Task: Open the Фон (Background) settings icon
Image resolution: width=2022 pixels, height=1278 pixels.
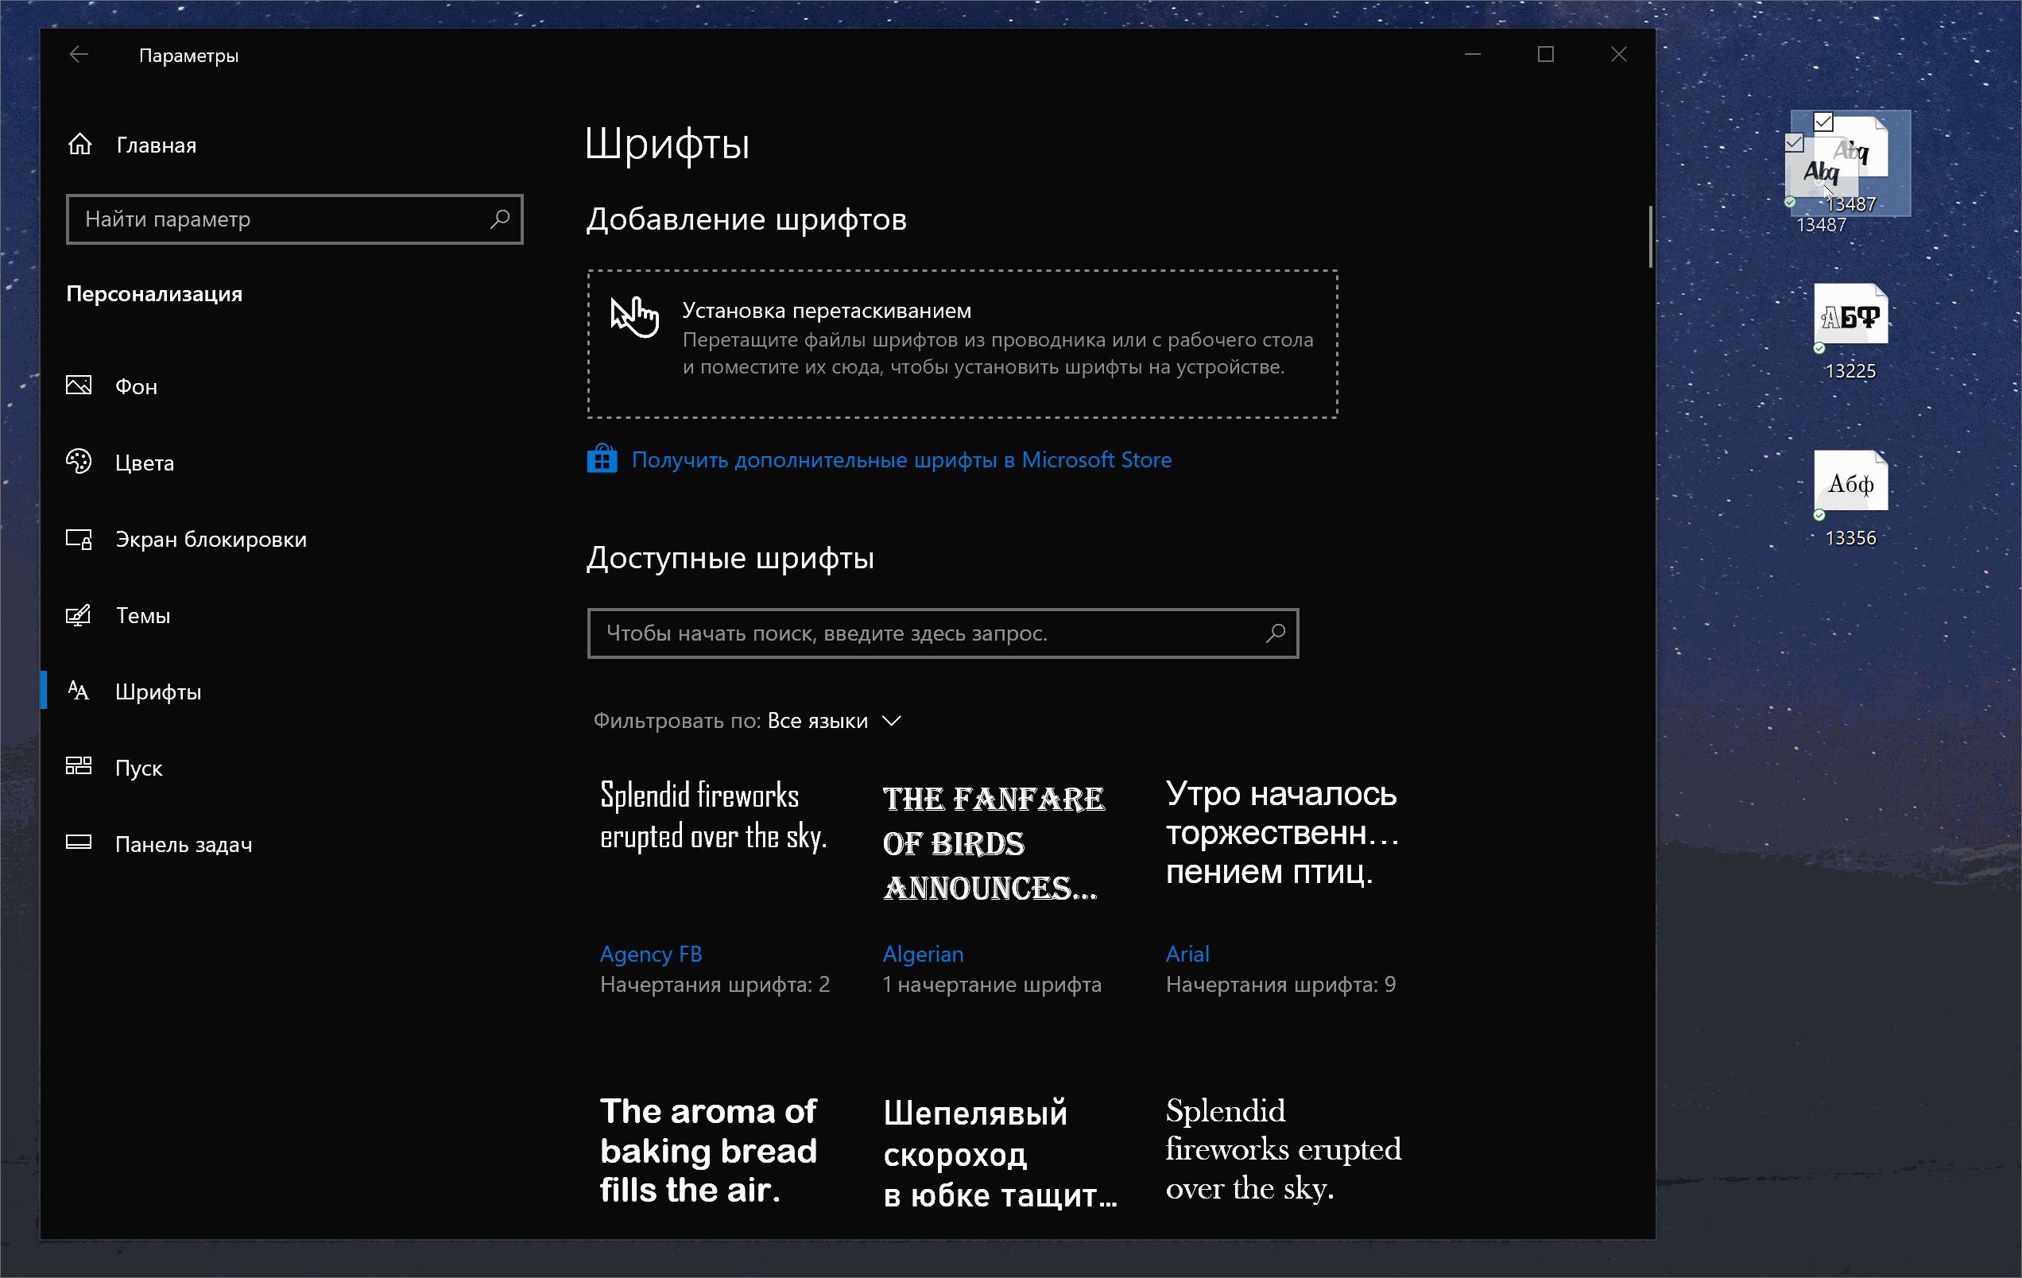Action: [78, 385]
